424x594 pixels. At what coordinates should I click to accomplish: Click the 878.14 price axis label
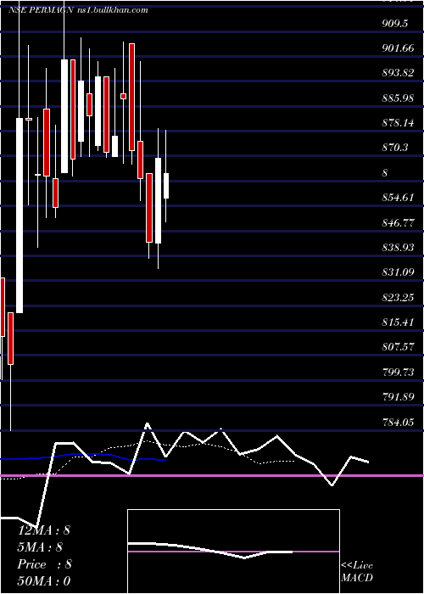point(398,123)
